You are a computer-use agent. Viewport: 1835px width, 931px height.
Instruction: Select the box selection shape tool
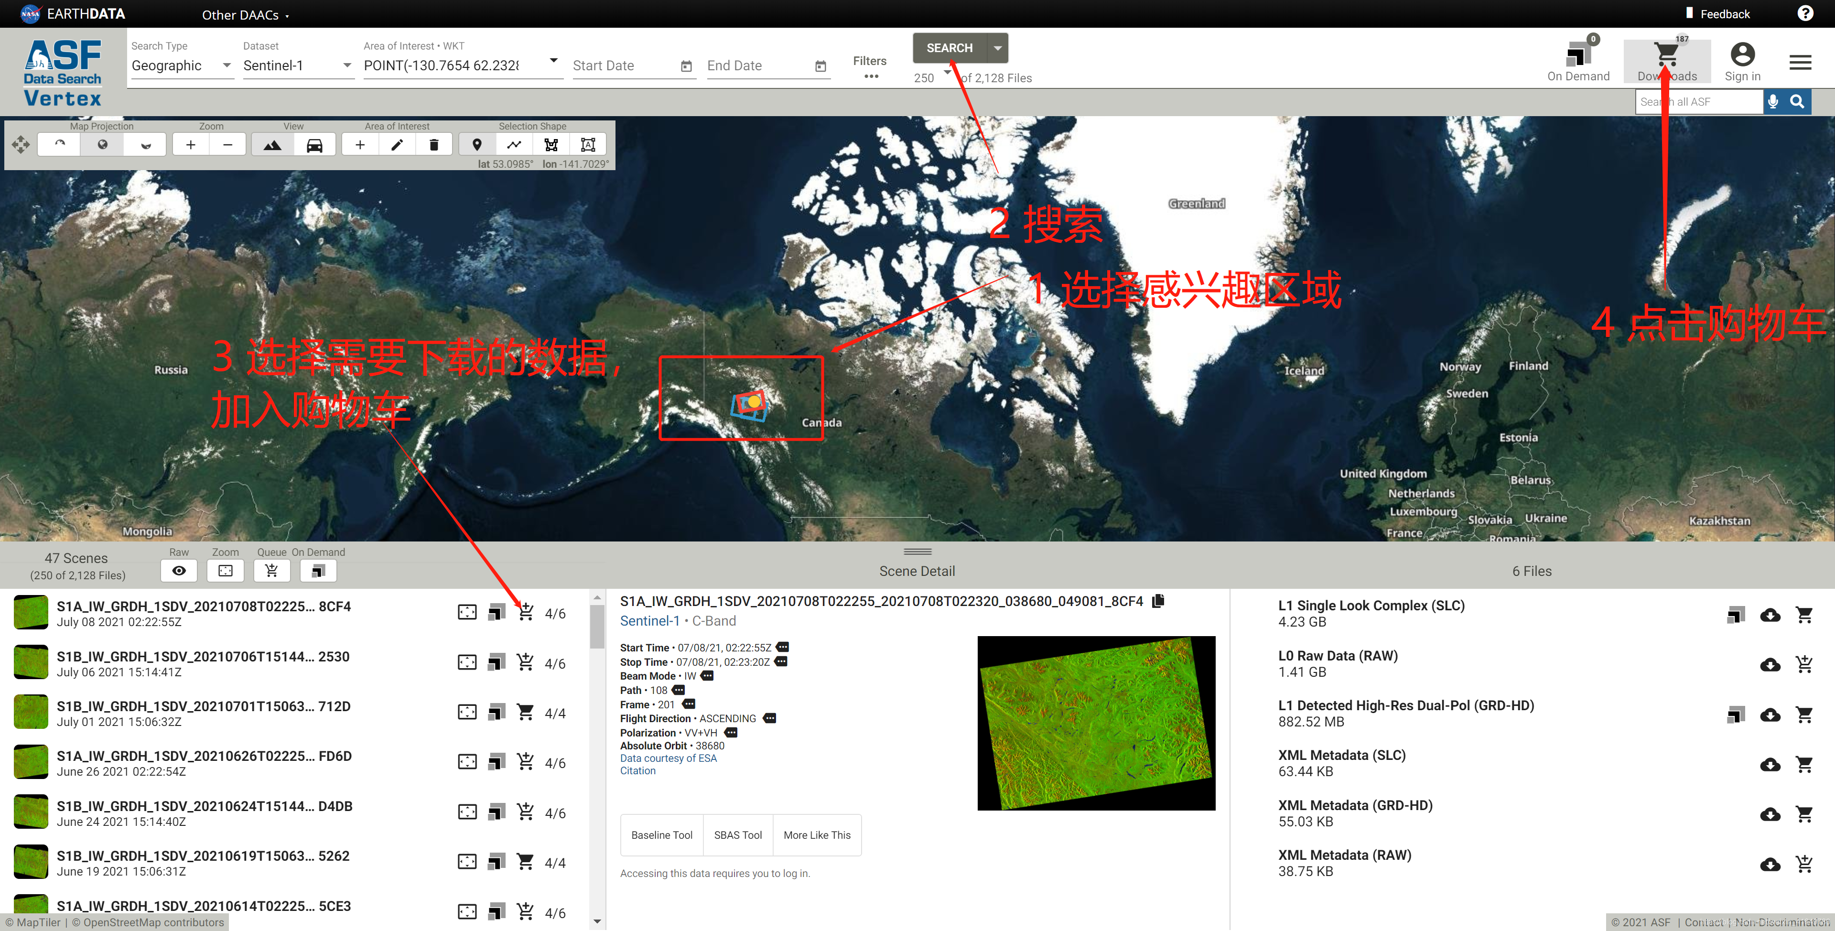[588, 145]
